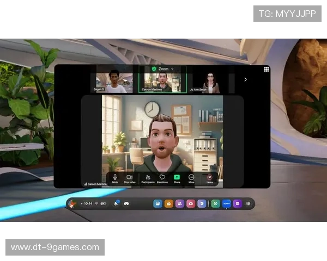Click Stop video camera button

[x=130, y=178]
